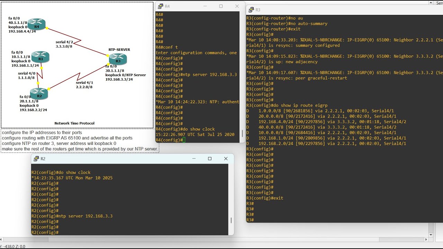Click the PuTTY icon in R4 title bar

click(x=161, y=6)
